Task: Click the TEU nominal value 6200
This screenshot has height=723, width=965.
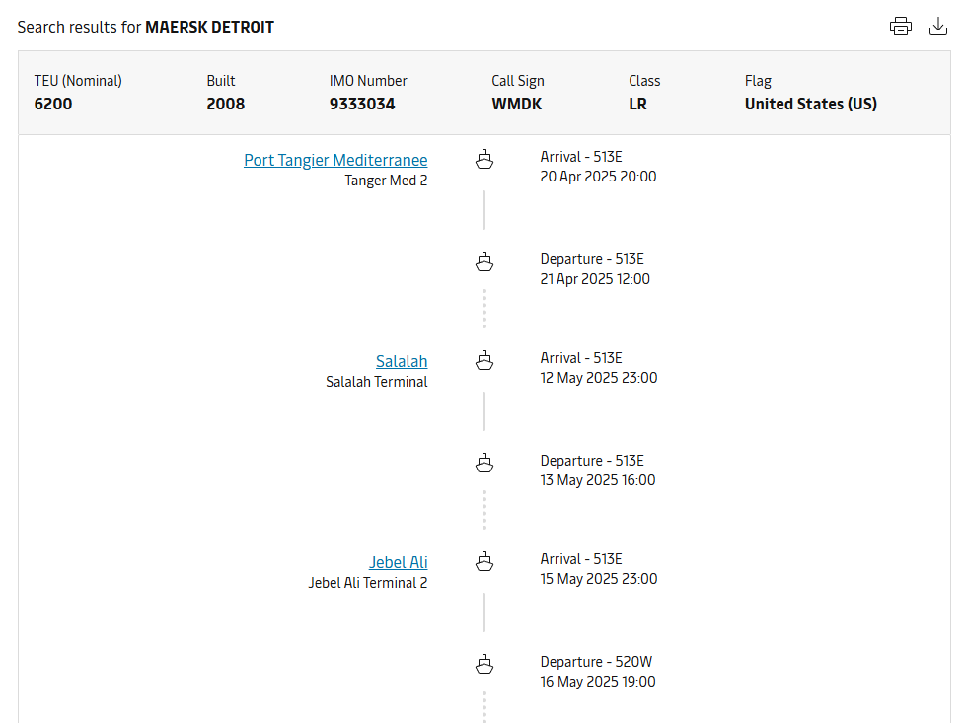Action: [x=53, y=104]
